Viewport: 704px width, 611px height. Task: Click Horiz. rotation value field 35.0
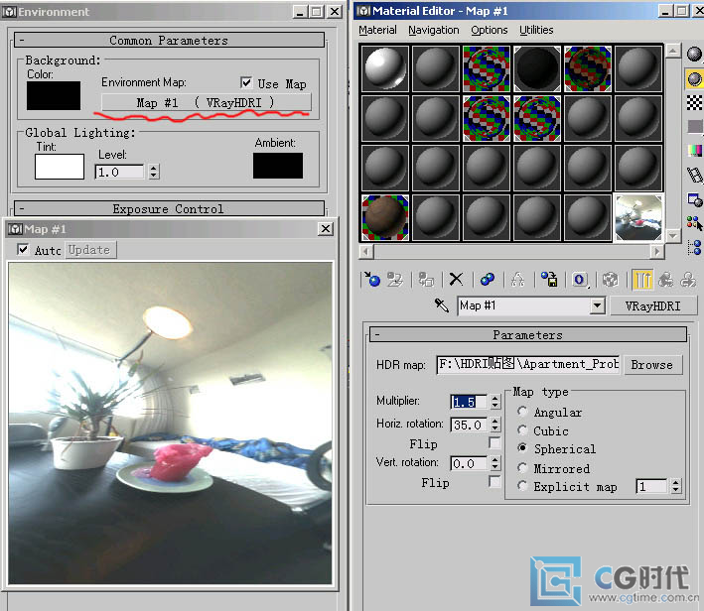(469, 425)
